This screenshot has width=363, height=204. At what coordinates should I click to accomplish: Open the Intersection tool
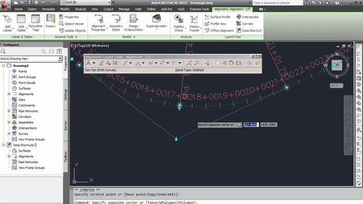247,17
